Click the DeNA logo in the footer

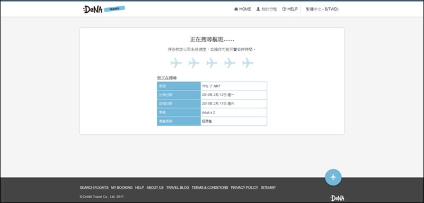(337, 198)
